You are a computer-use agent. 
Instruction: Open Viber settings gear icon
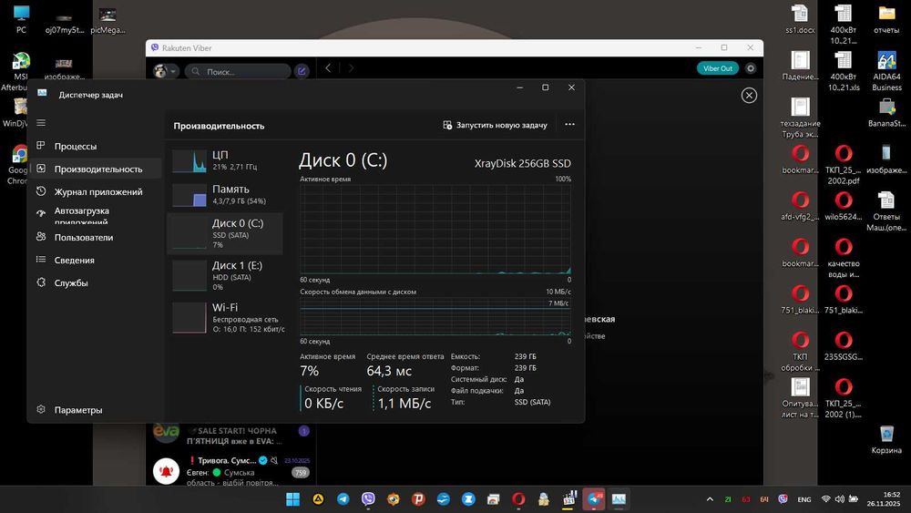pyautogui.click(x=751, y=68)
